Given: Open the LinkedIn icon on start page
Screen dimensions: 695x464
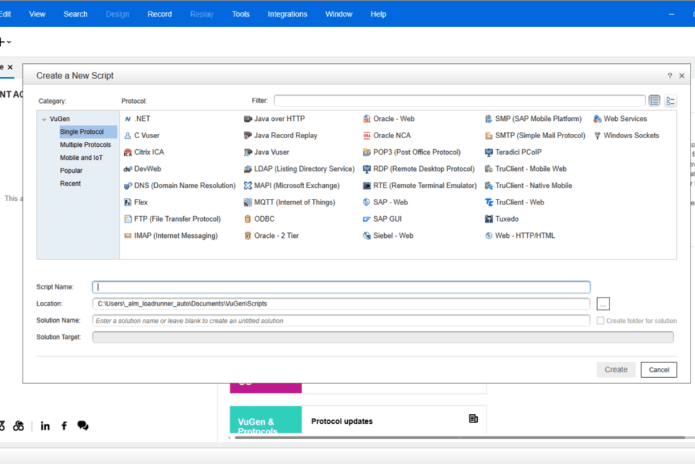Looking at the screenshot, I should 45,426.
